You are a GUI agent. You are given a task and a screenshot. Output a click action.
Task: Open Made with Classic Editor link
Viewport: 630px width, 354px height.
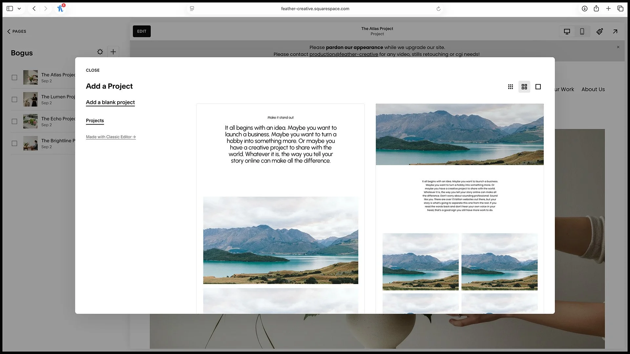point(111,137)
